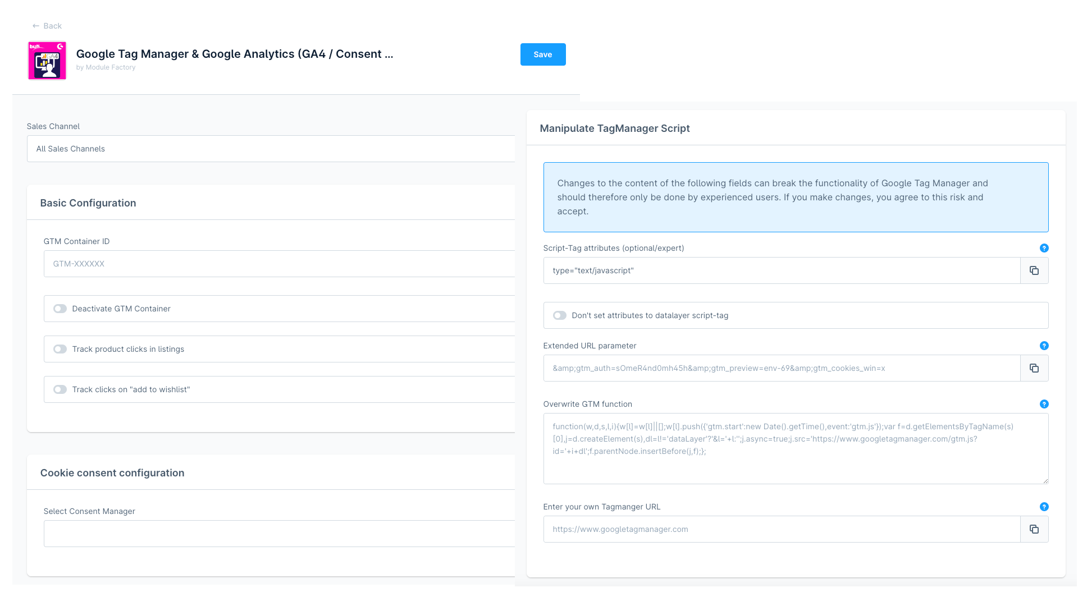Click the back arrow icon
Viewport: 1078px width, 606px height.
point(35,26)
